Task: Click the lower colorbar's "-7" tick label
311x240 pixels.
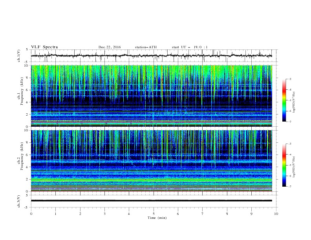Action: 290,187
